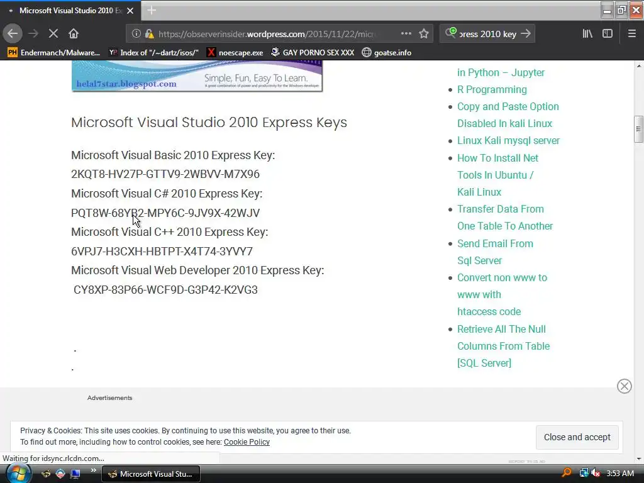
Task: Open 'Send Email From Sql Server' link
Action: click(496, 252)
